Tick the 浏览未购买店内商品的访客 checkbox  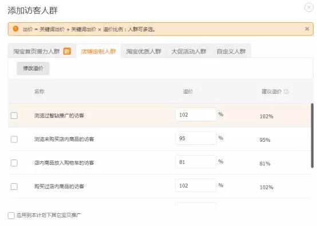[x=14, y=139]
